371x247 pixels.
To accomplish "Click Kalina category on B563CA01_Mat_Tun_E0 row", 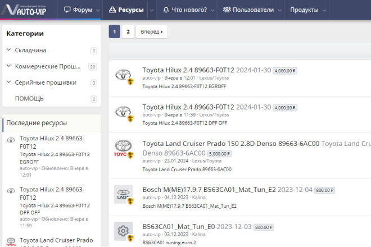I will 199,234.
